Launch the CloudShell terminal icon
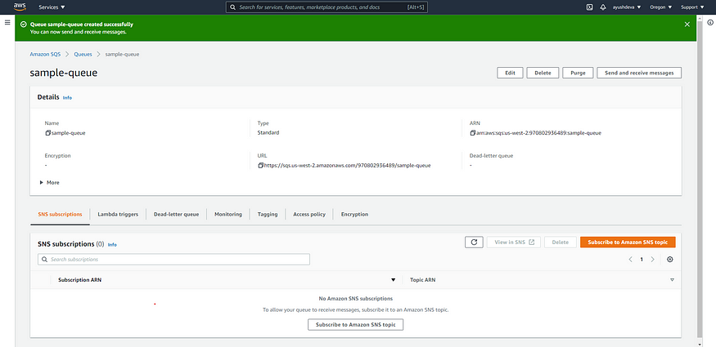The width and height of the screenshot is (716, 347). pyautogui.click(x=589, y=7)
